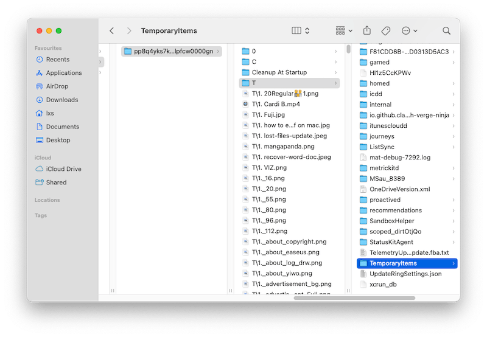The image size is (487, 337).
Task: Select the Cleanup At Startup folder
Action: tap(290, 72)
